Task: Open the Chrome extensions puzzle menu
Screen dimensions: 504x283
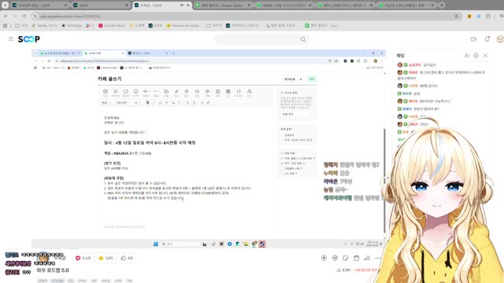Action: (488, 16)
